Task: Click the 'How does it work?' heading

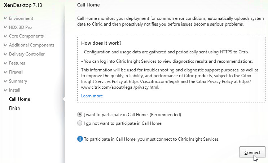Action: click(101, 43)
